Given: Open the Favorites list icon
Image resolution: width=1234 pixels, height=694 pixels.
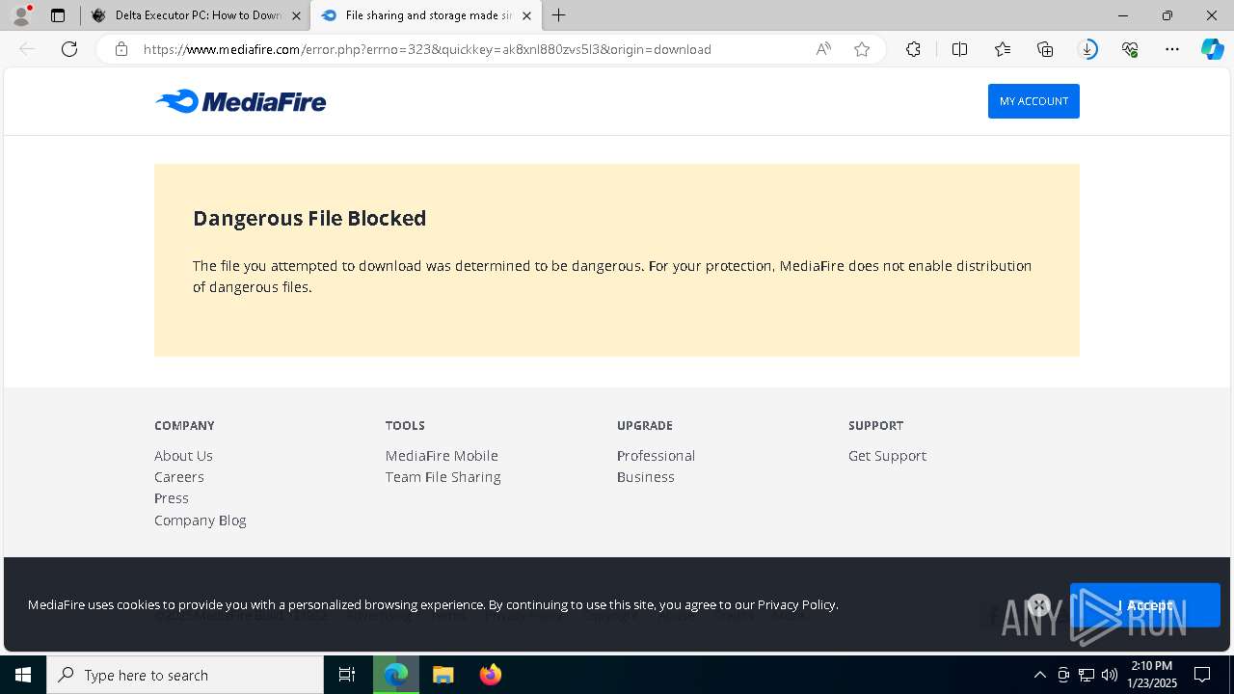Looking at the screenshot, I should pos(1003,49).
